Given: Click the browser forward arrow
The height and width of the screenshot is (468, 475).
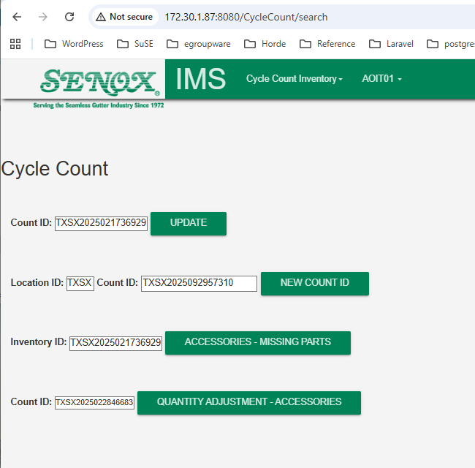Looking at the screenshot, I should click(43, 17).
